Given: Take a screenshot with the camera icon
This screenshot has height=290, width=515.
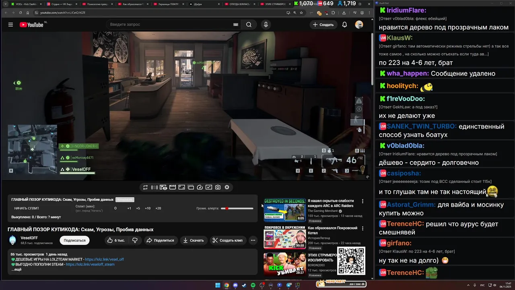Looking at the screenshot, I should coord(218,187).
